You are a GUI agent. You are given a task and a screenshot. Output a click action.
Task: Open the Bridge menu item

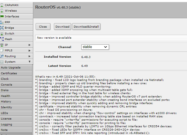click(16, 28)
